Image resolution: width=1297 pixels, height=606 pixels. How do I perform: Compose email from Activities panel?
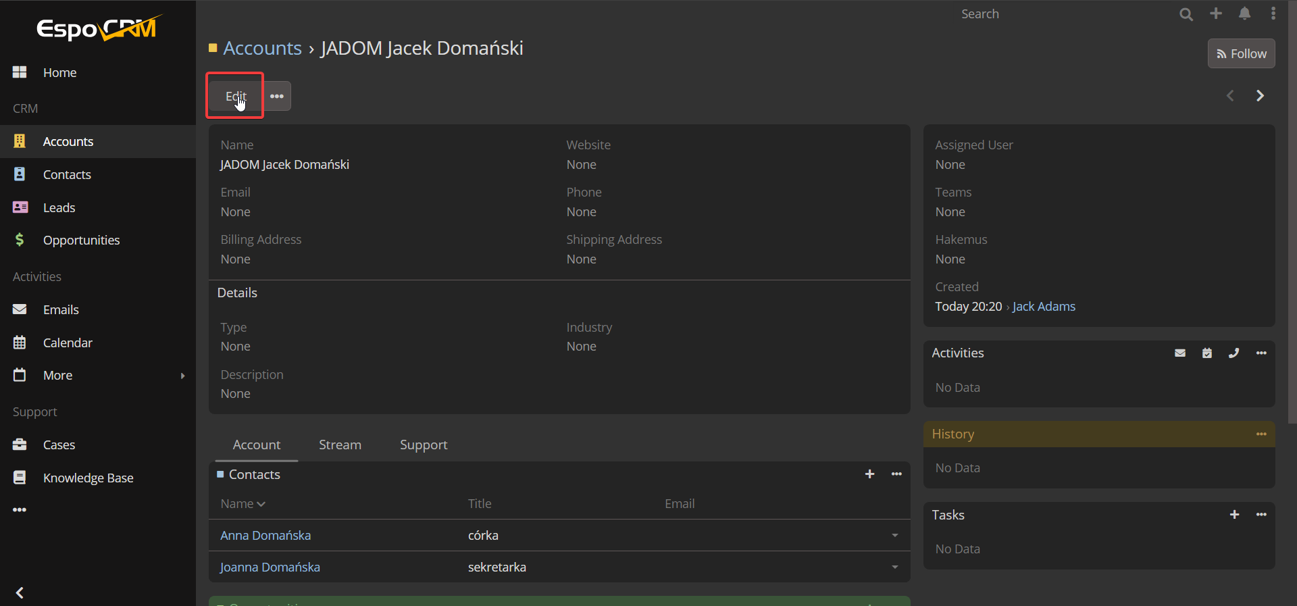point(1180,353)
